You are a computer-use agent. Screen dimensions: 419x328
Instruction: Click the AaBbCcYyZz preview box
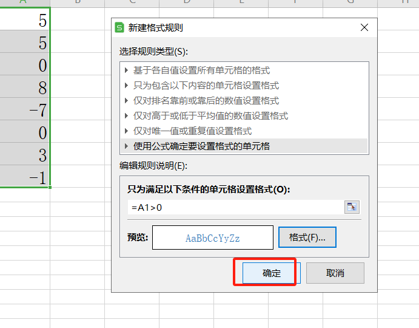coord(213,237)
